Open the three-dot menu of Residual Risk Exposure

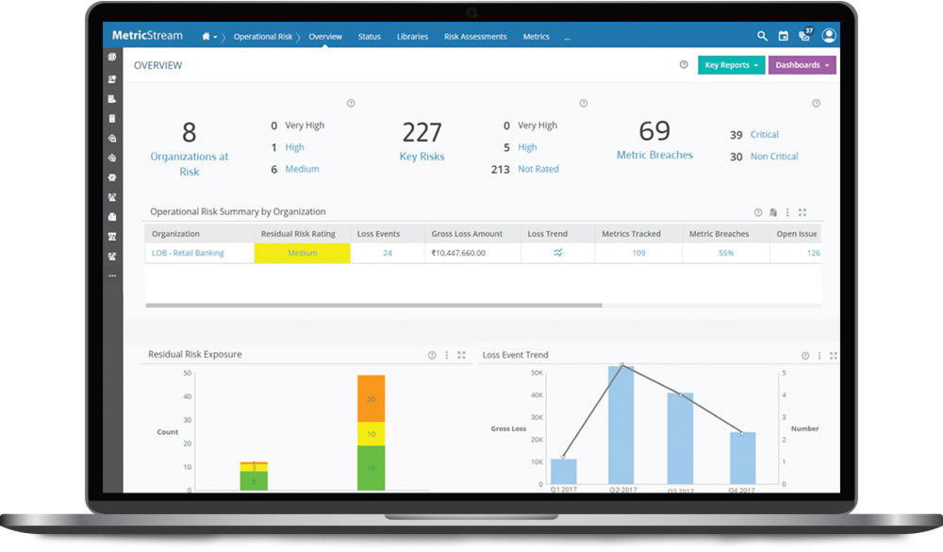[446, 355]
